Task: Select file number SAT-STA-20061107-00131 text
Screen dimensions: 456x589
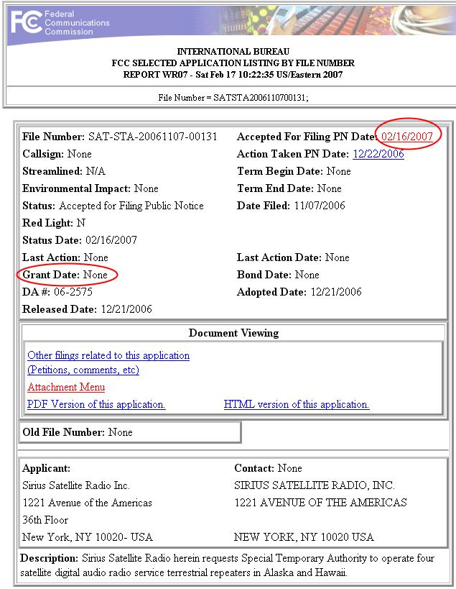Action: tap(153, 137)
